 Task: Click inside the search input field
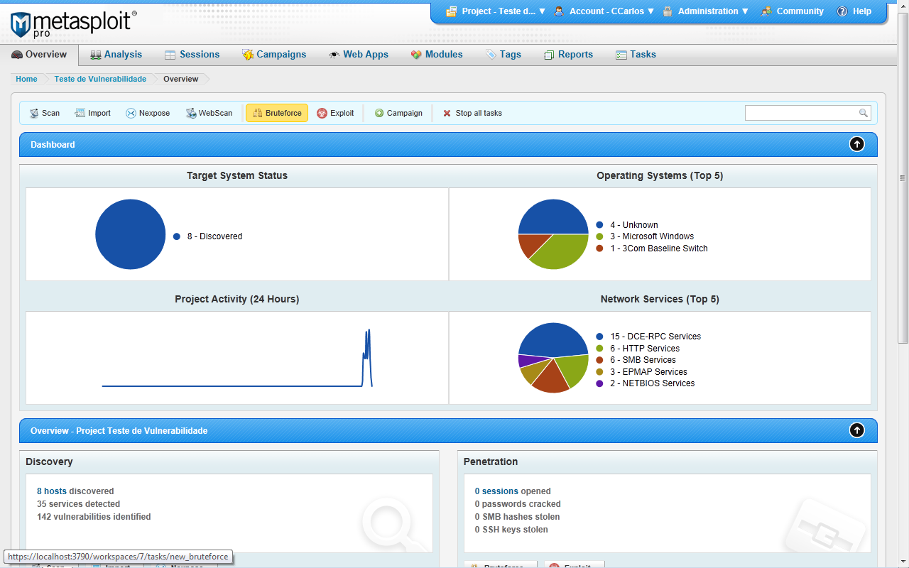(801, 113)
